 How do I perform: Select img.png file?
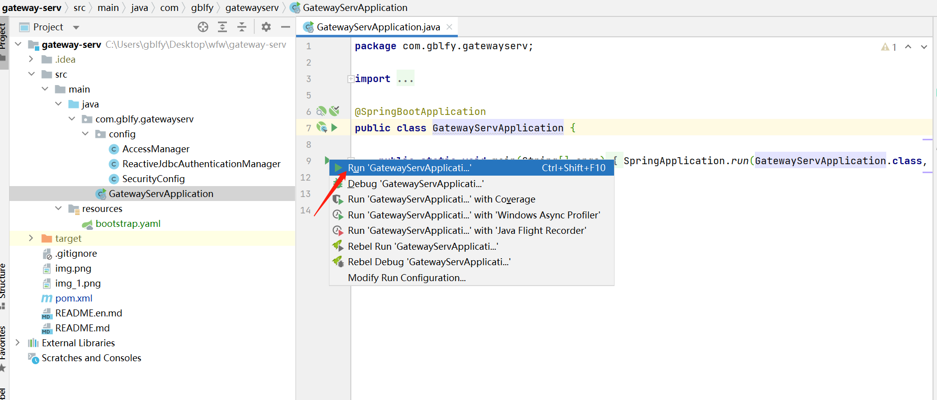click(x=73, y=268)
